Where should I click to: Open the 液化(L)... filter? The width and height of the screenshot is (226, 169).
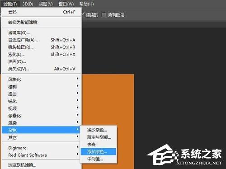coord(41,54)
